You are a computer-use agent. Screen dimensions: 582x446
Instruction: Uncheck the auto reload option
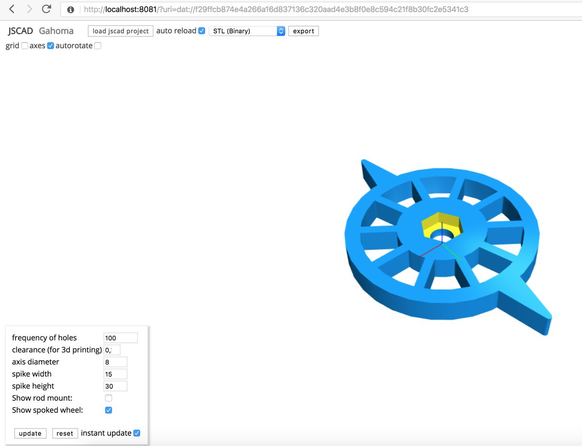(201, 31)
